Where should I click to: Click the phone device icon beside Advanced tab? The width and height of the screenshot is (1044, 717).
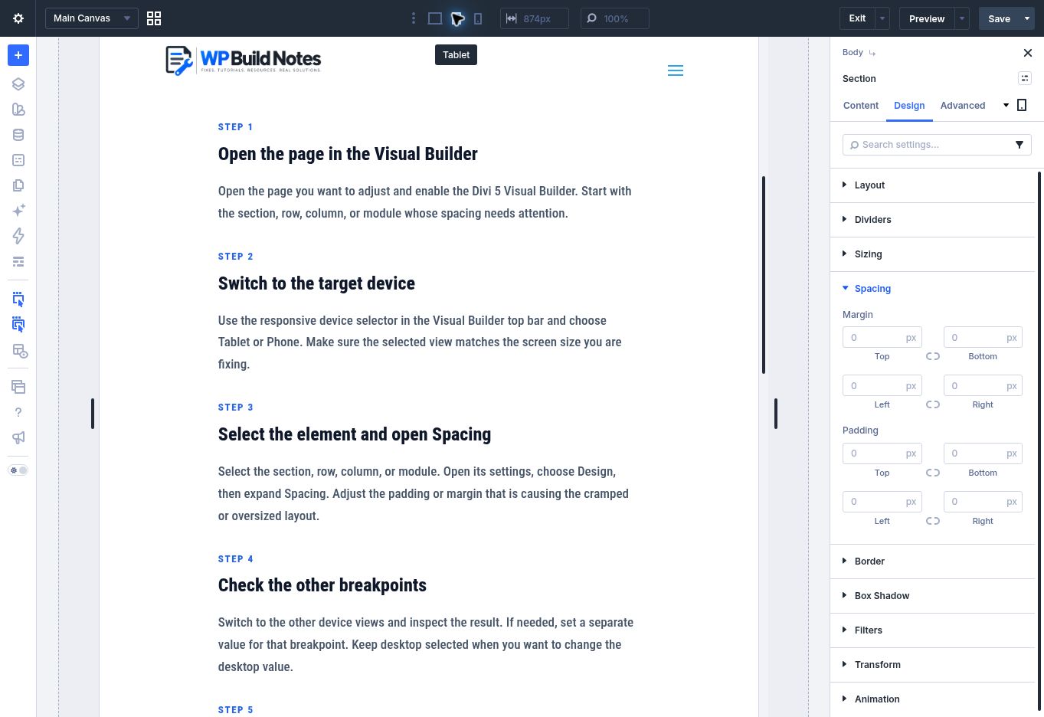(1022, 105)
